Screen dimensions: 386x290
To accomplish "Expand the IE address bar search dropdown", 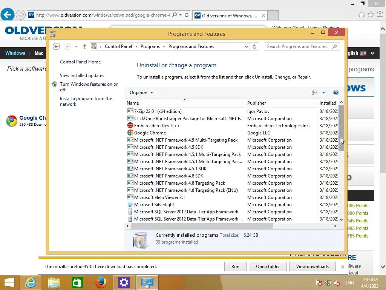I will tap(181, 15).
